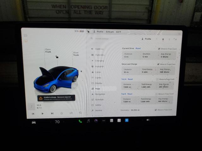The image size is (202, 151).
Task: Tap the notifications bell icon
Action: pos(163,39)
